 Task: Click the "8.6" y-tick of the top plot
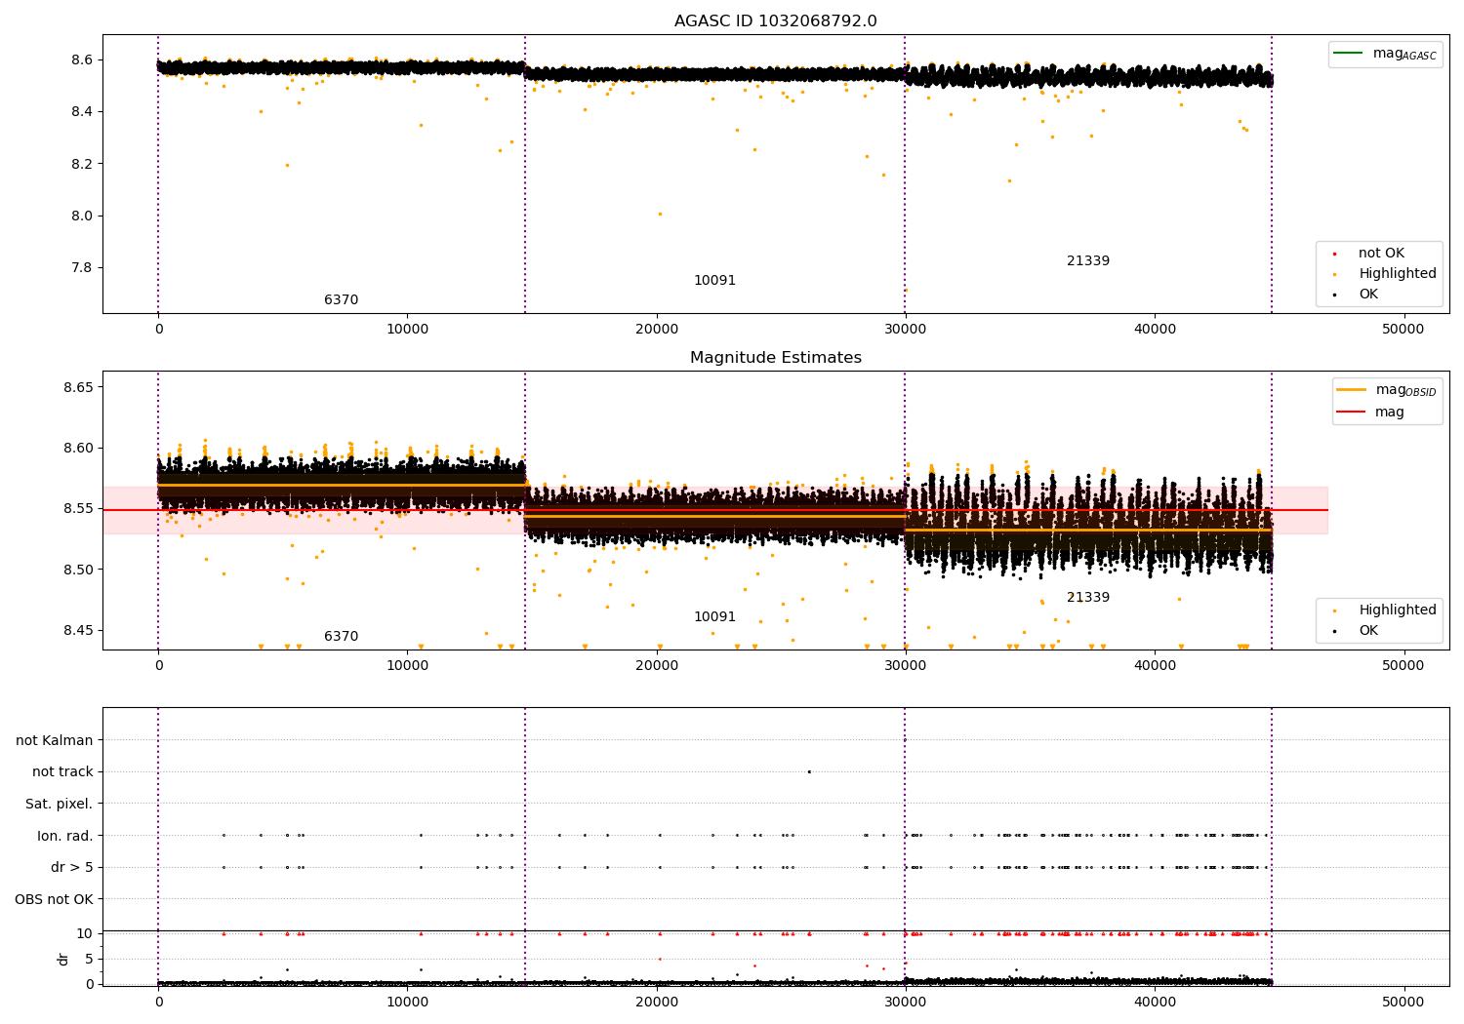[82, 60]
